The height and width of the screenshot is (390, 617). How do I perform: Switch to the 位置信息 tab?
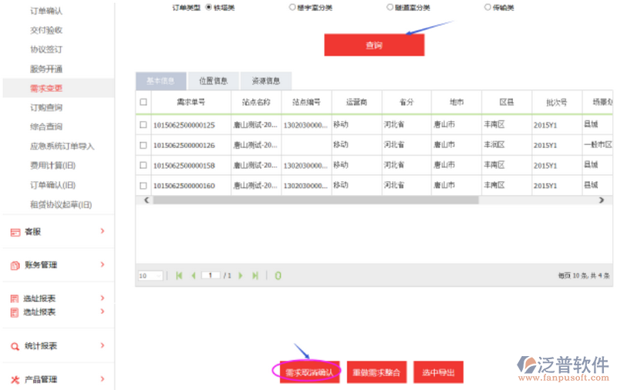click(213, 81)
